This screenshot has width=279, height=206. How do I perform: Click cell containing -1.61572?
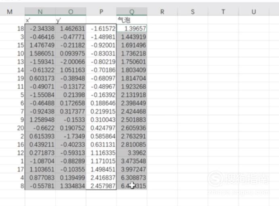[x=101, y=28]
